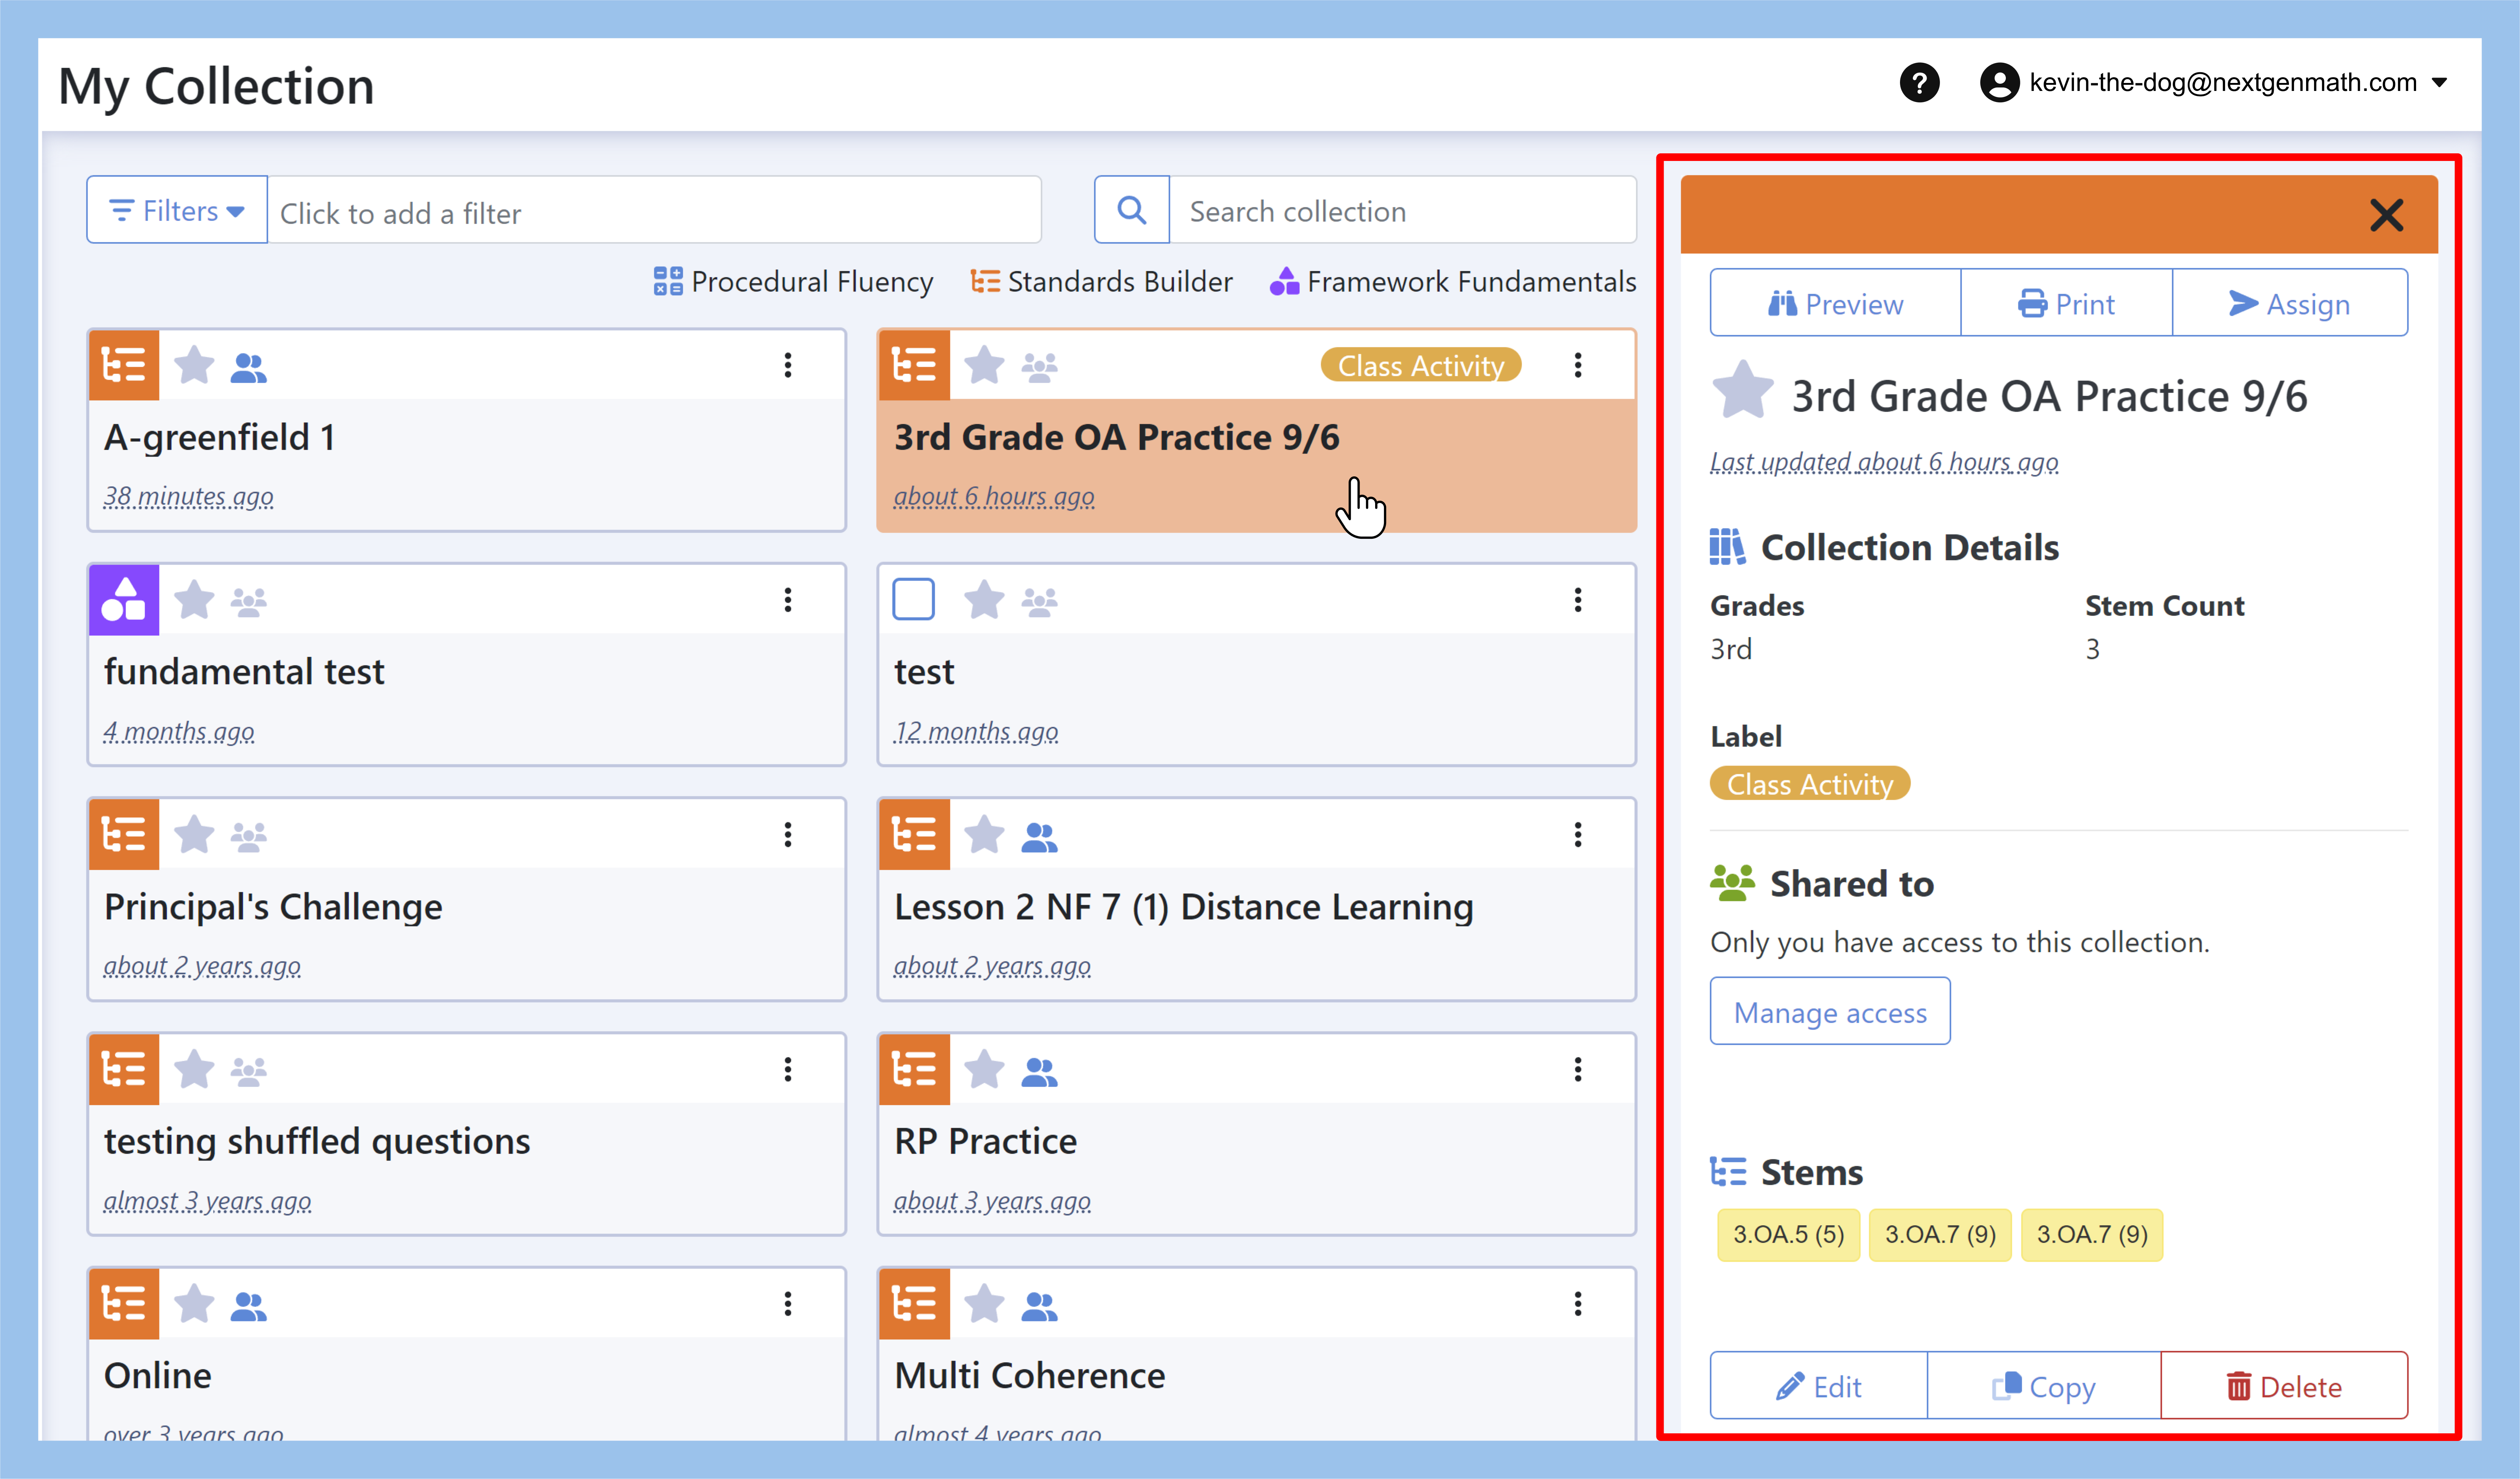Open the Filters dropdown
Viewport: 2520px width, 1479px height.
pos(177,210)
